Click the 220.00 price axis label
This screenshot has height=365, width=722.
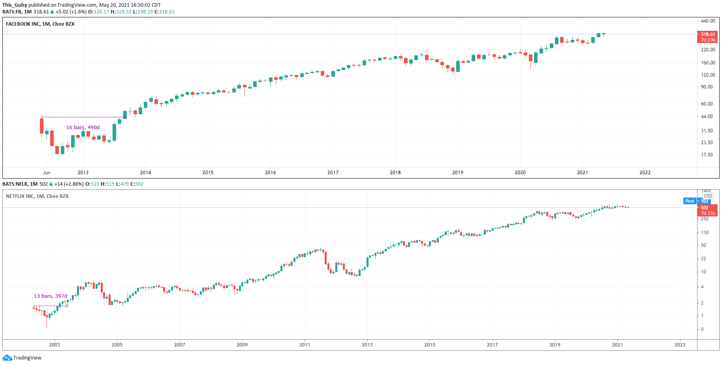708,50
